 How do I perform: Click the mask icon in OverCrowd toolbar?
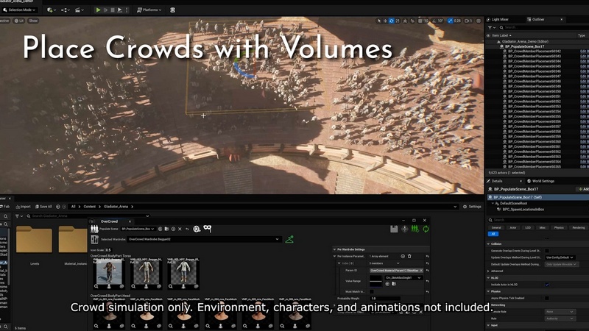[x=208, y=229]
